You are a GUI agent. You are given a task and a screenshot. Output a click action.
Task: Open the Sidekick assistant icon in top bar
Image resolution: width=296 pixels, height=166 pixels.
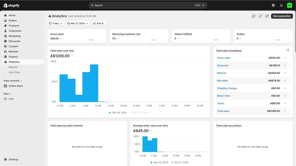[x=273, y=5]
